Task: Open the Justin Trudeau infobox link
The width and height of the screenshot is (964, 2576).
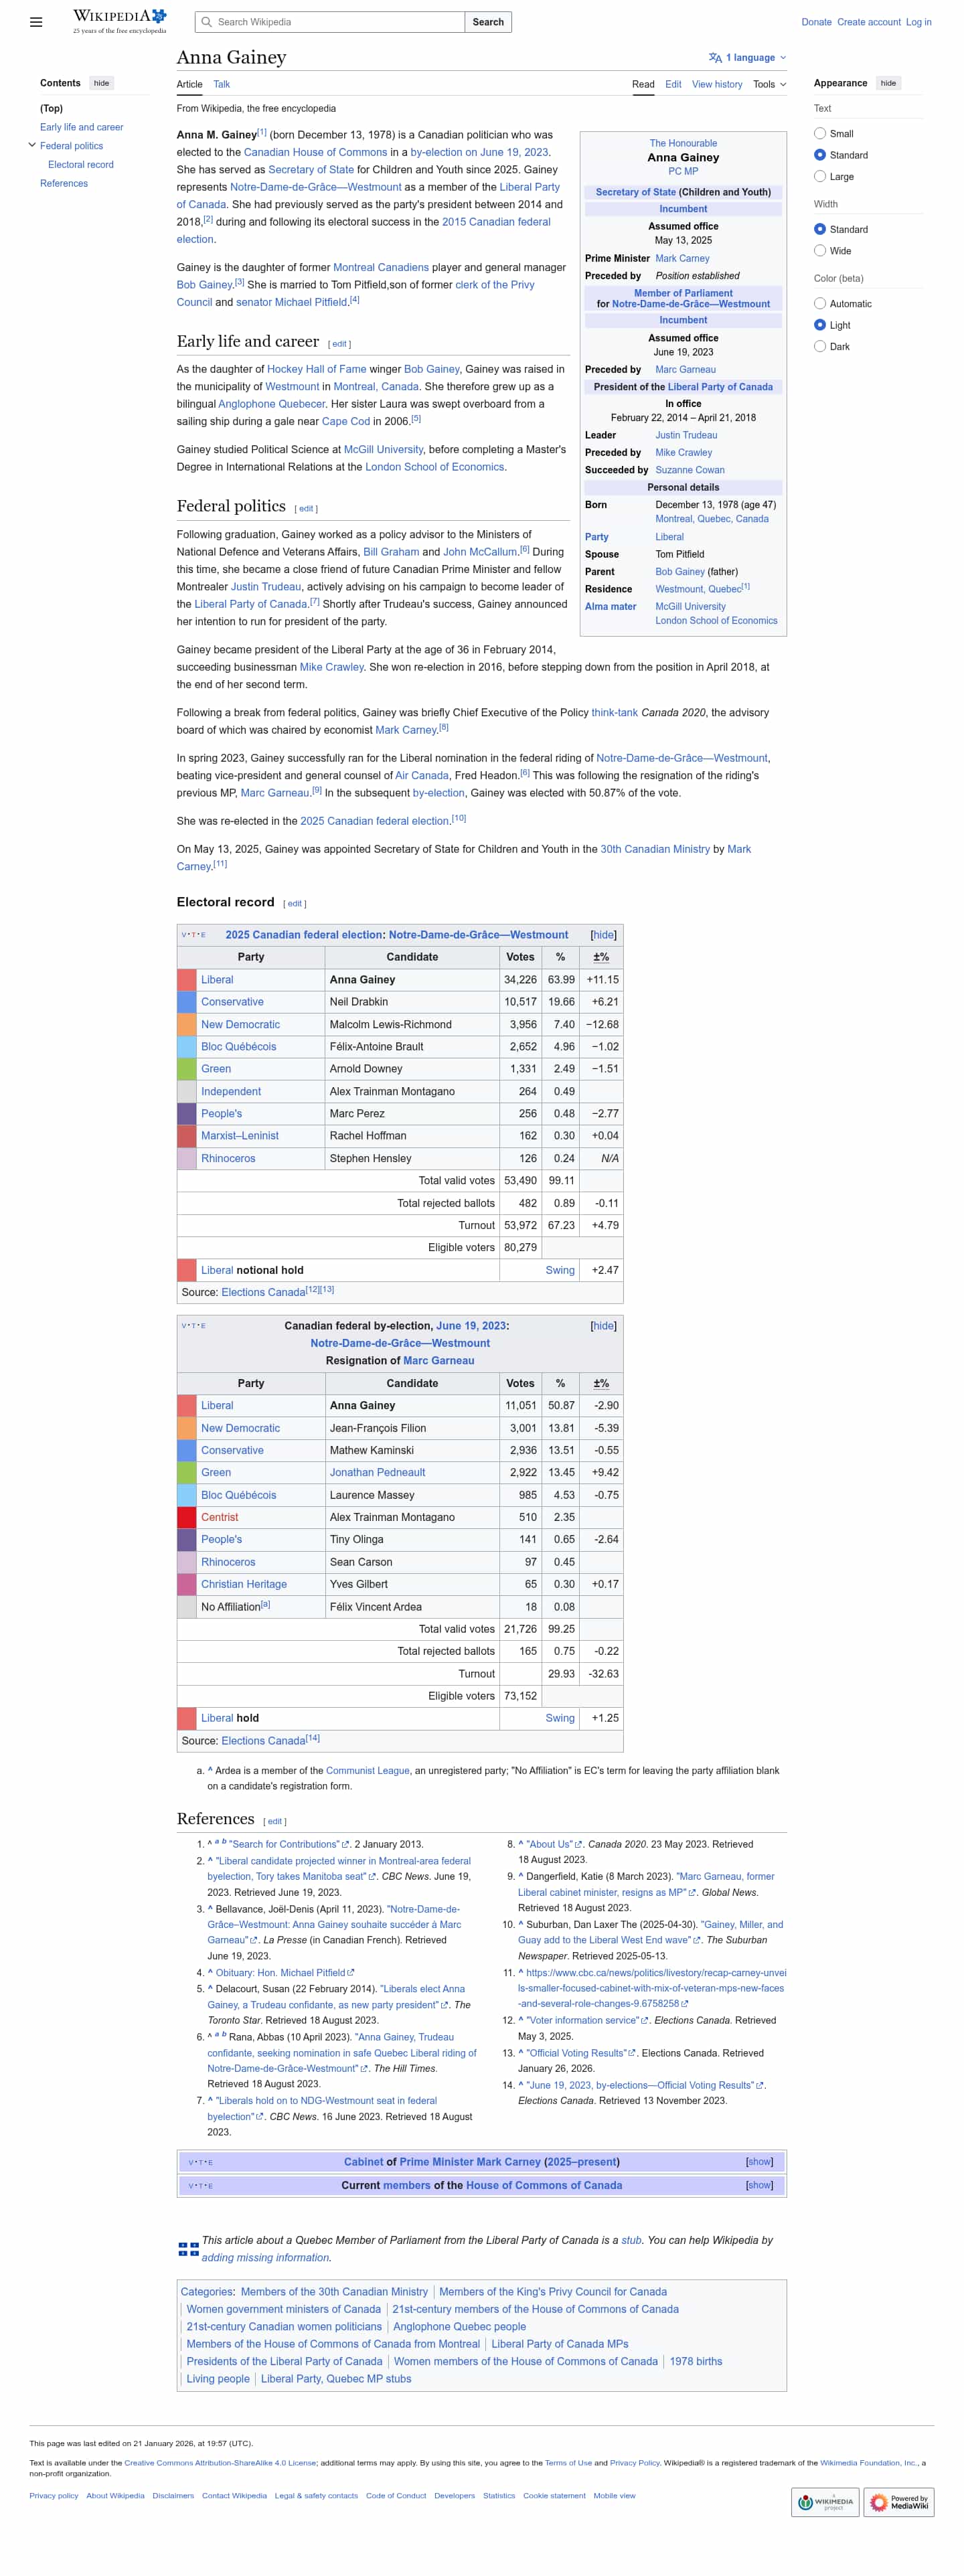Action: pyautogui.click(x=686, y=435)
